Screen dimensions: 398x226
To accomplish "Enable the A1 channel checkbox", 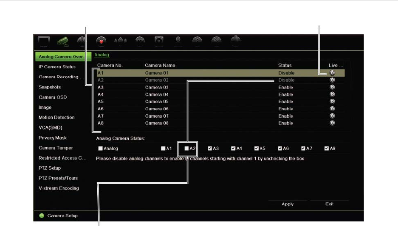I will [x=163, y=149].
